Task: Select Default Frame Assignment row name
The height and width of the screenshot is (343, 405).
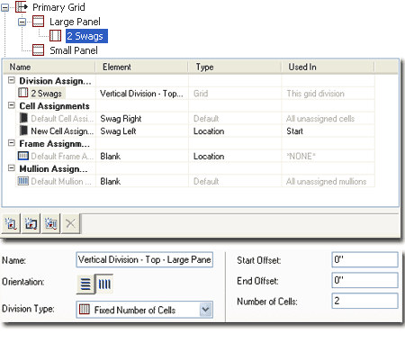Action: tap(62, 157)
